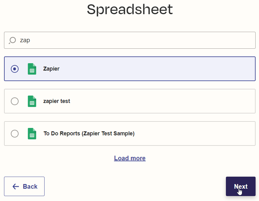Go to previous step with Back button
This screenshot has width=259, height=201.
(x=24, y=186)
